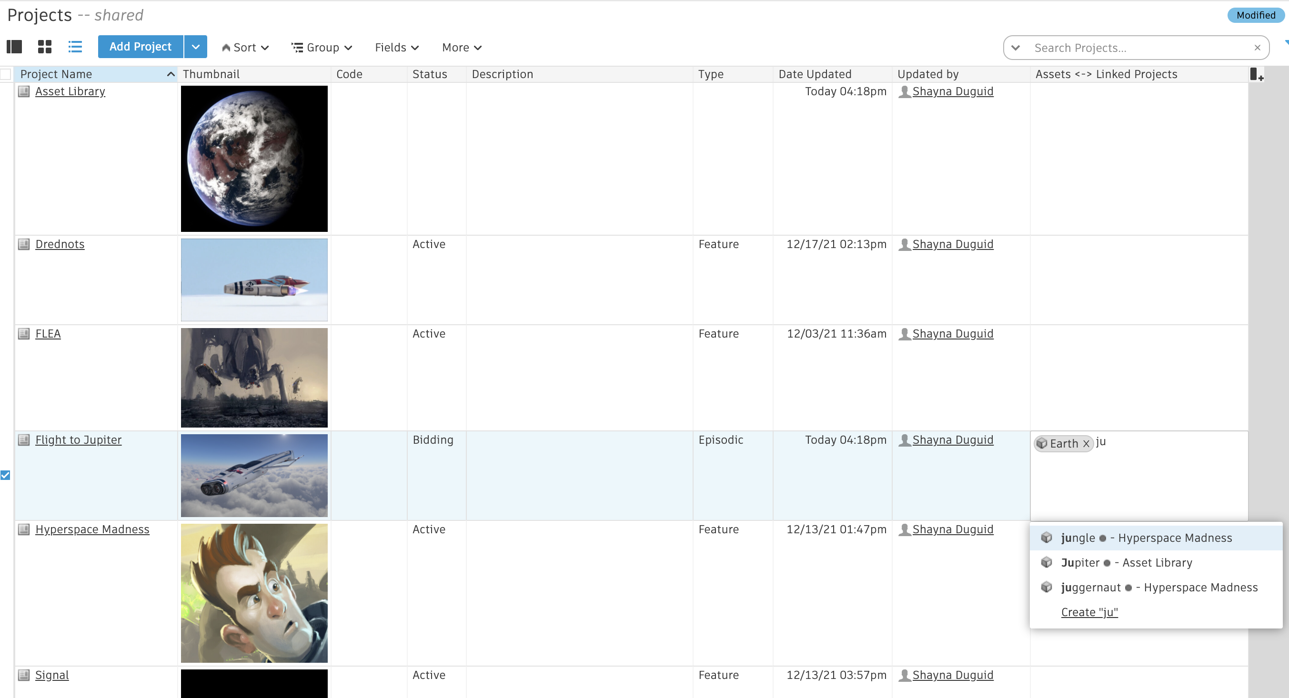Remove Earth asset tag from cell

pyautogui.click(x=1086, y=444)
